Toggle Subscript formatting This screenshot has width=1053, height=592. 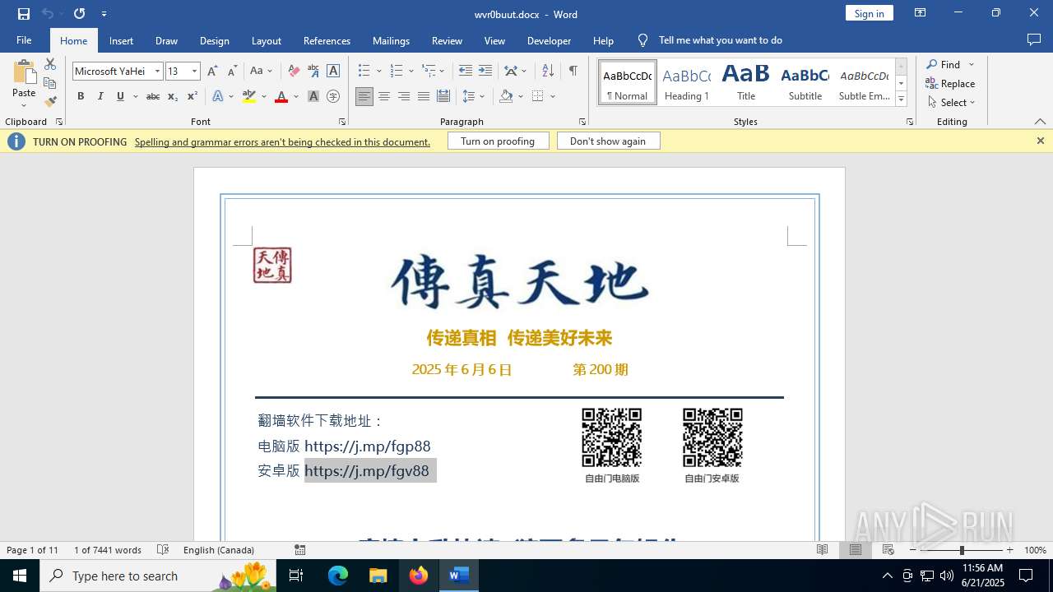point(172,96)
